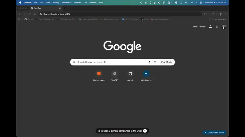Click the Images link
245x137 pixels.
pyautogui.click(x=202, y=27)
